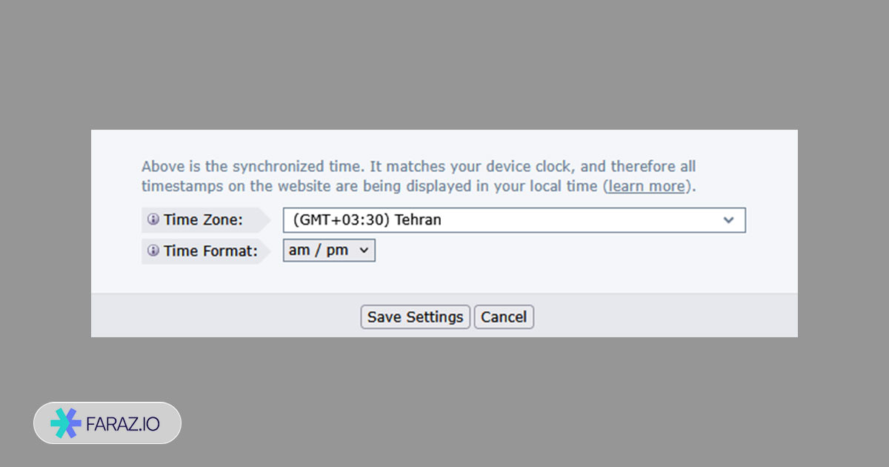This screenshot has height=467, width=889.
Task: Click the gray footer bar beside Cancel
Action: point(667,317)
